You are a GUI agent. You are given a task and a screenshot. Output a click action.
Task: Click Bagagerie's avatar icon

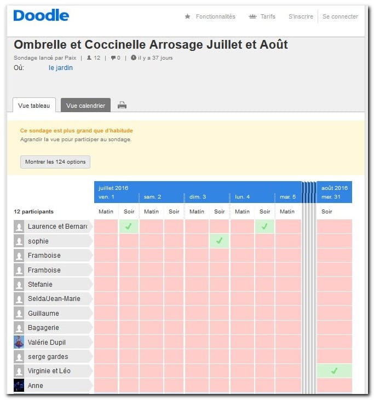pos(19,328)
